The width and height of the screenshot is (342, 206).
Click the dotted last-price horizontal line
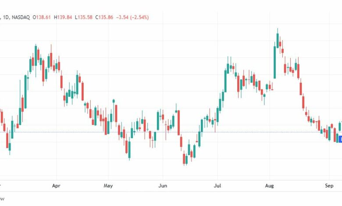(170, 132)
